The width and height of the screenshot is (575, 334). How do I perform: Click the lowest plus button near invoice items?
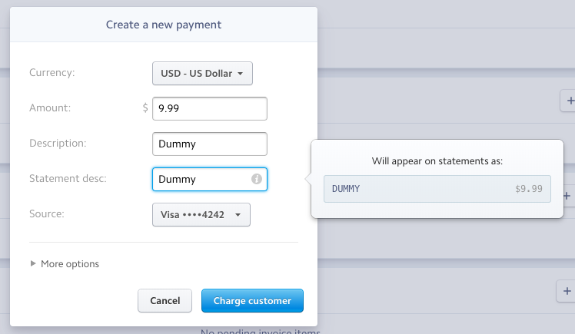coord(567,291)
